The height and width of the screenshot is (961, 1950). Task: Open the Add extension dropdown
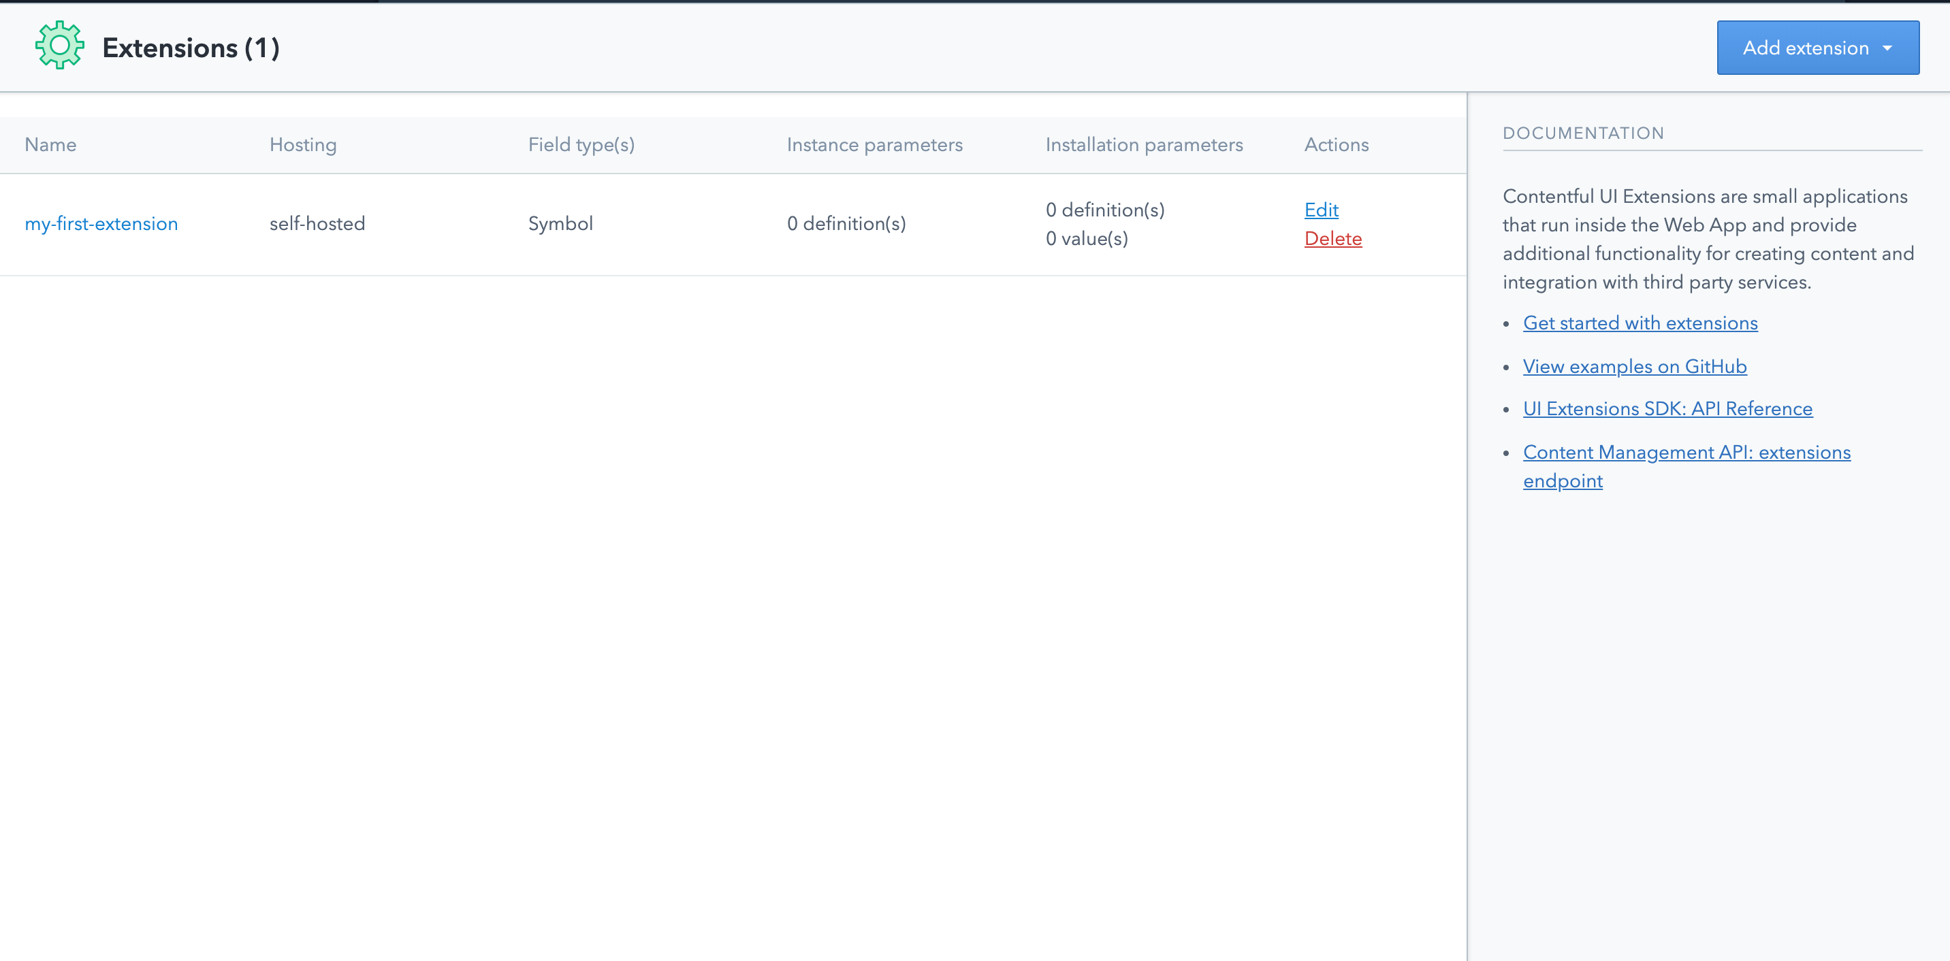click(1806, 48)
